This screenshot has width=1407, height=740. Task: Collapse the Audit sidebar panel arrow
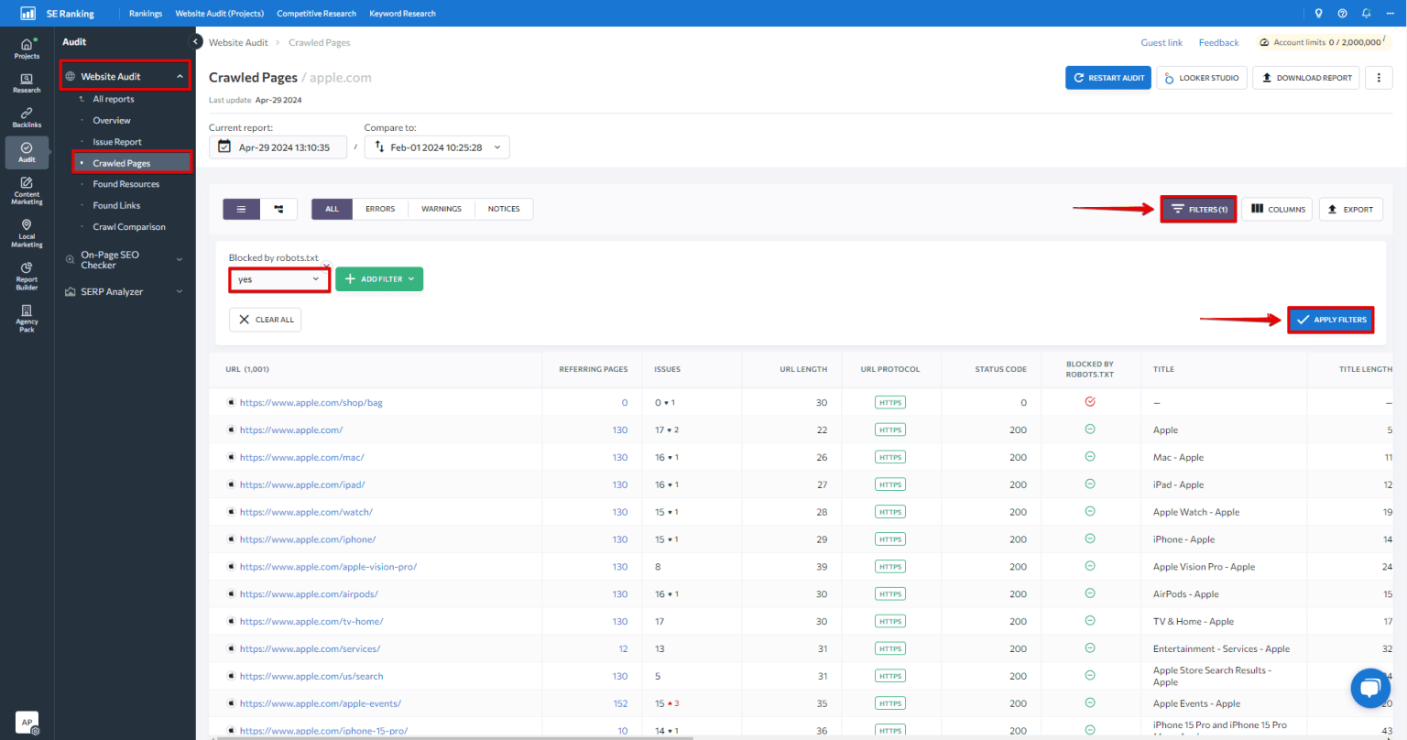pos(195,42)
